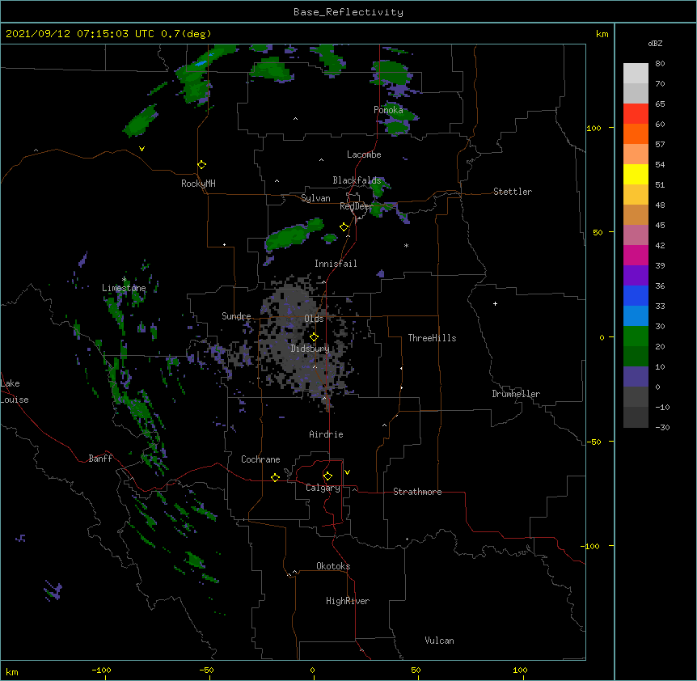The width and height of the screenshot is (697, 681).
Task: Click the Drumheller label
Action: coord(516,394)
